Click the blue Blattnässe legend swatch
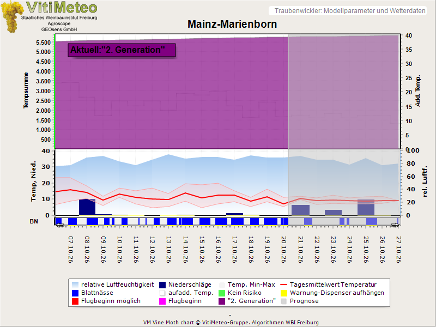This screenshot has height=327, width=436. coord(75,293)
